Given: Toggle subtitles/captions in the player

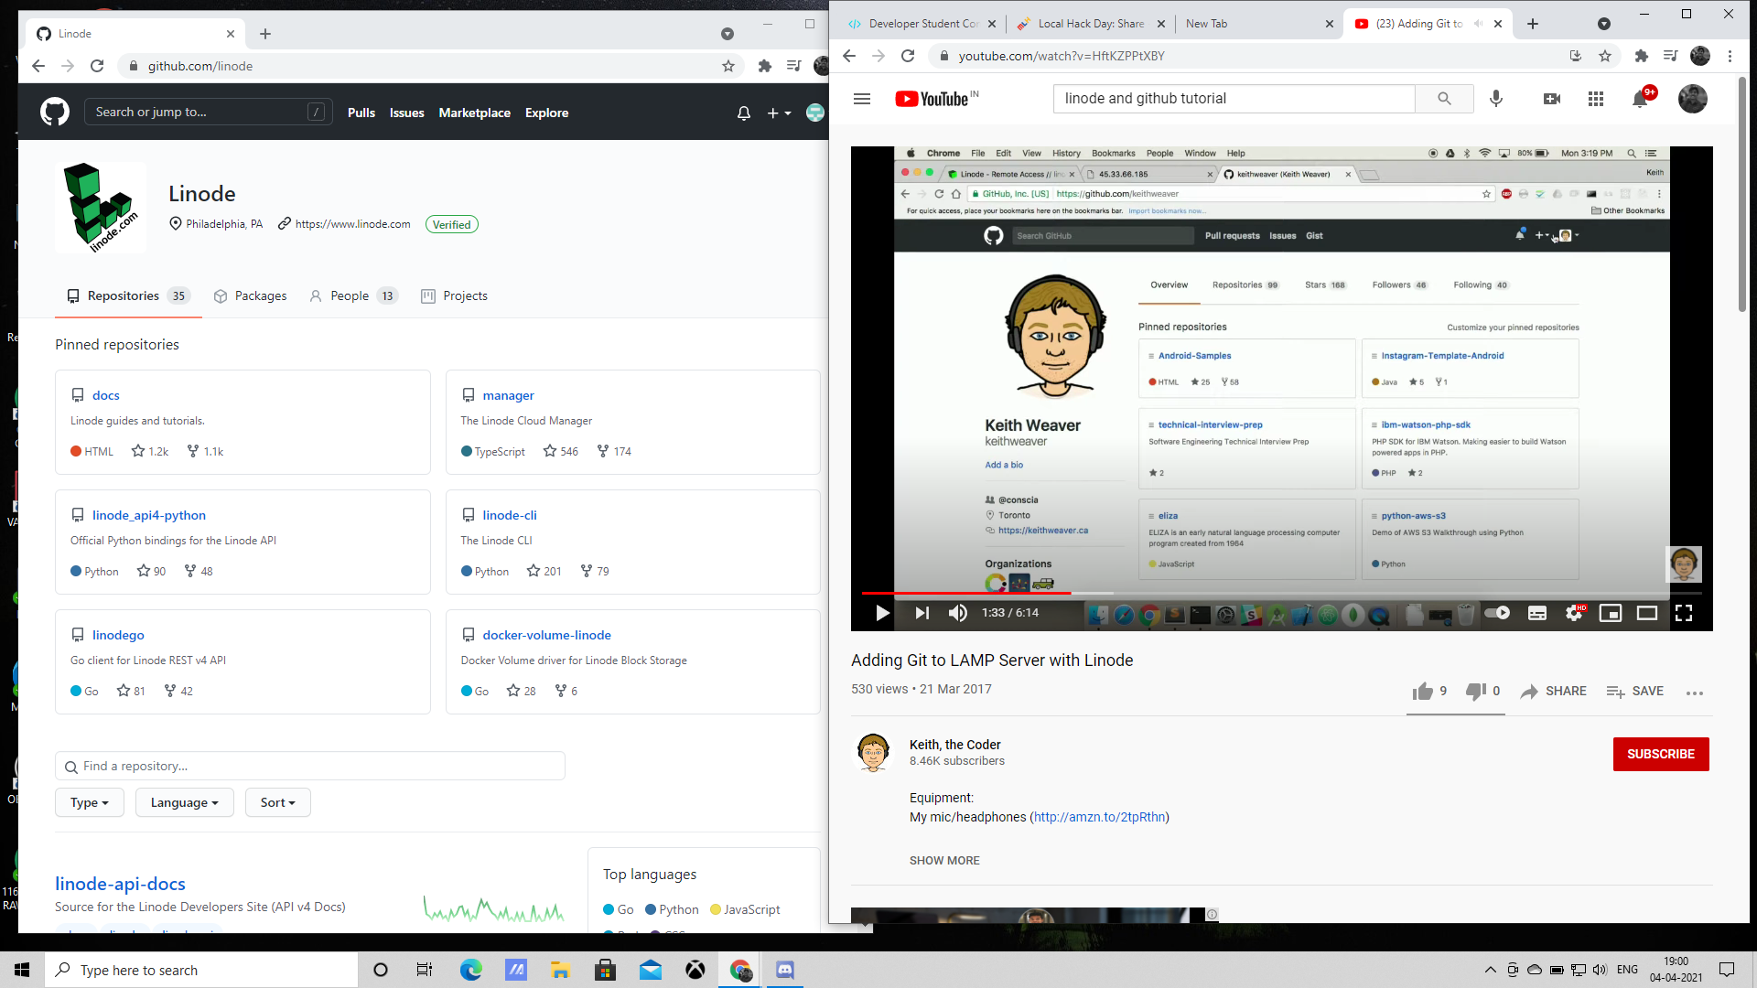Looking at the screenshot, I should [x=1537, y=613].
